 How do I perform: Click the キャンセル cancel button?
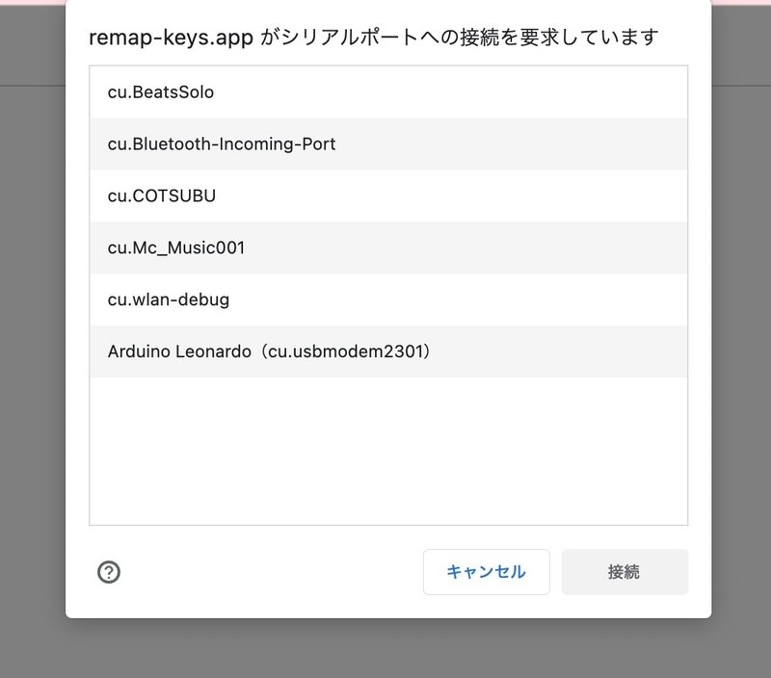pos(487,572)
